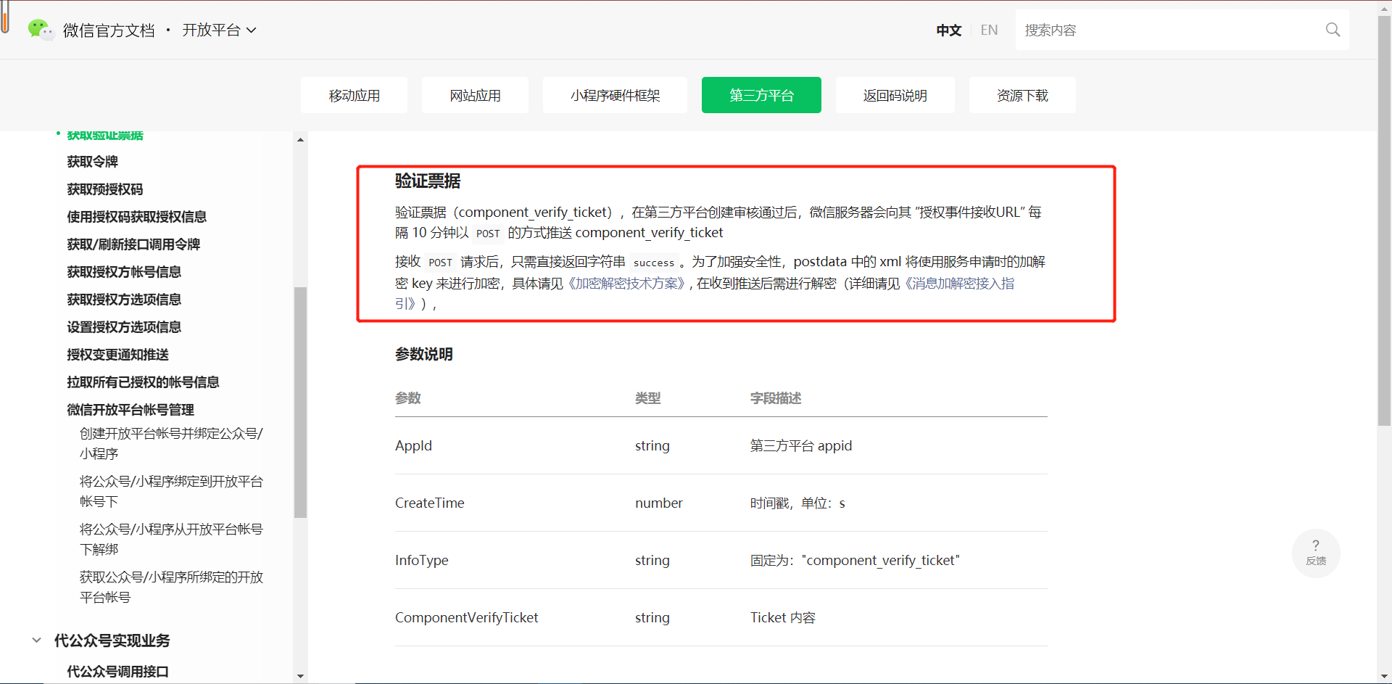The image size is (1392, 684).
Task: Click the 验证票据 heading
Action: (428, 181)
